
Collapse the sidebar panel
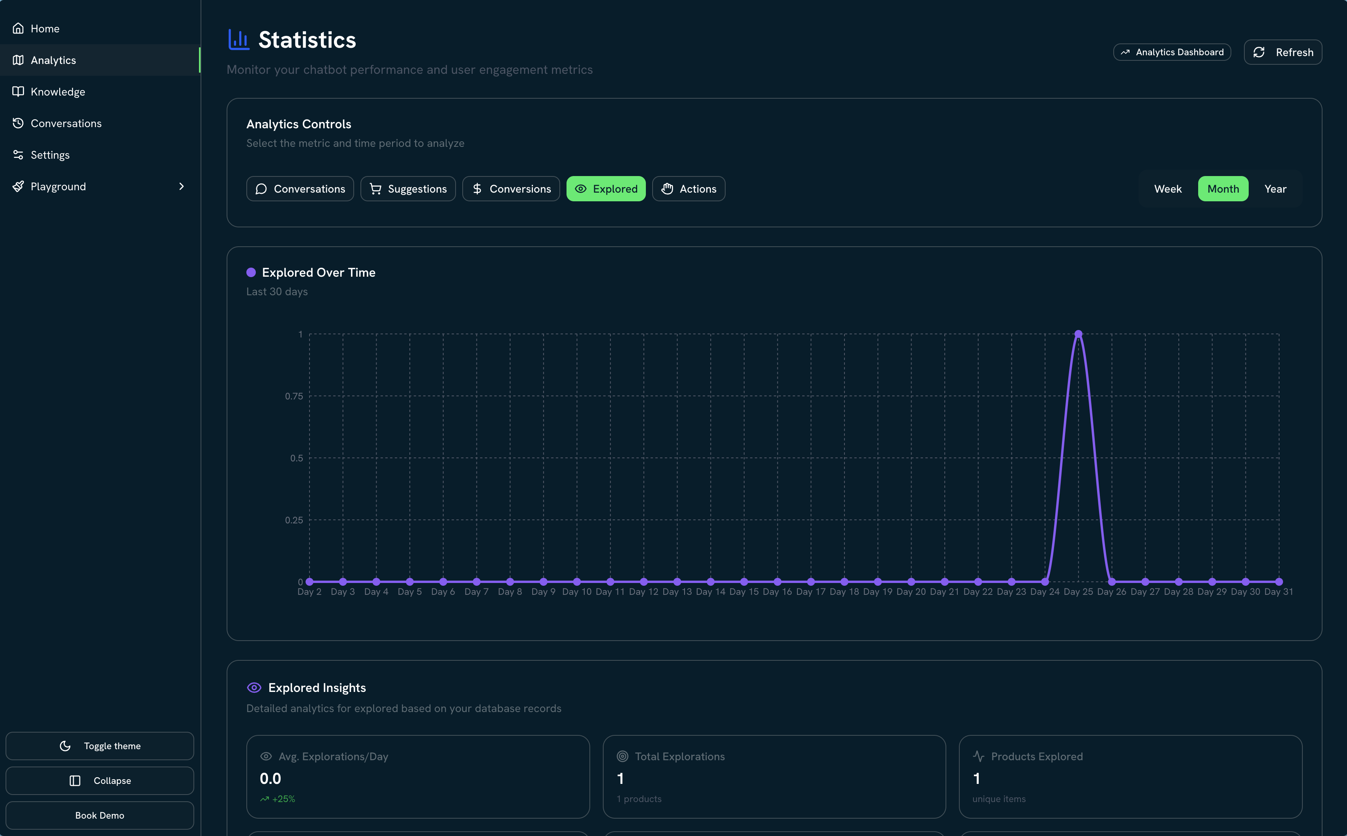point(99,780)
